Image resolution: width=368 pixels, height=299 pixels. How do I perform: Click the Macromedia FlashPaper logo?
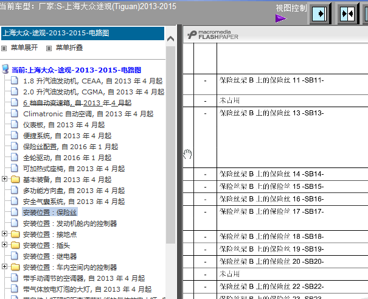[213, 35]
